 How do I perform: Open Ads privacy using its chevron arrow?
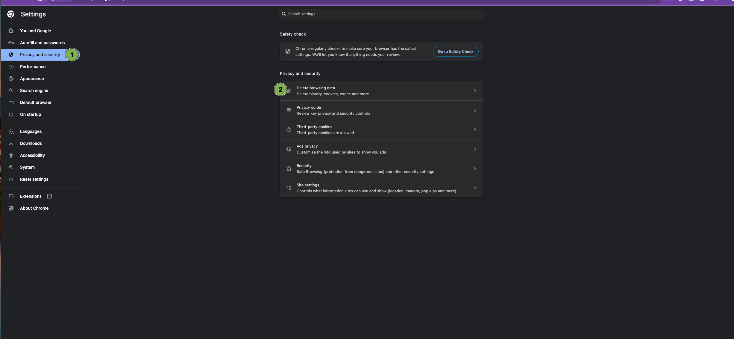(x=475, y=149)
